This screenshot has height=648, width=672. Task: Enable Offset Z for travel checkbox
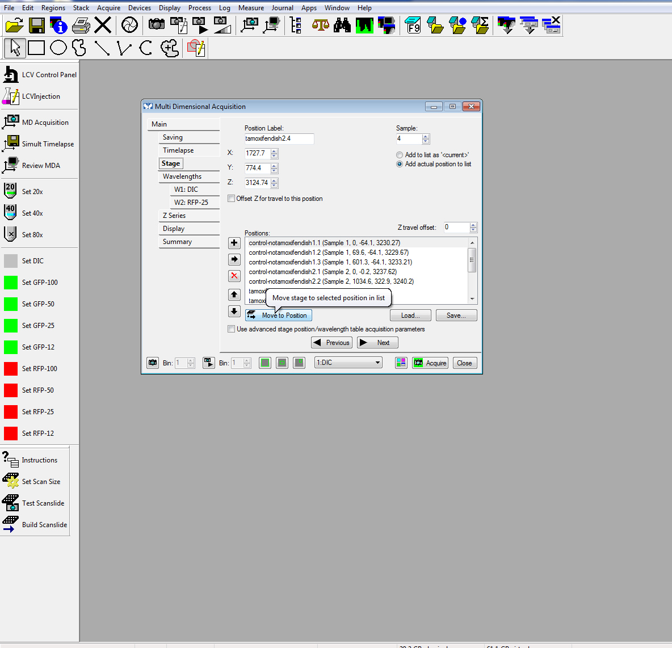pyautogui.click(x=232, y=199)
